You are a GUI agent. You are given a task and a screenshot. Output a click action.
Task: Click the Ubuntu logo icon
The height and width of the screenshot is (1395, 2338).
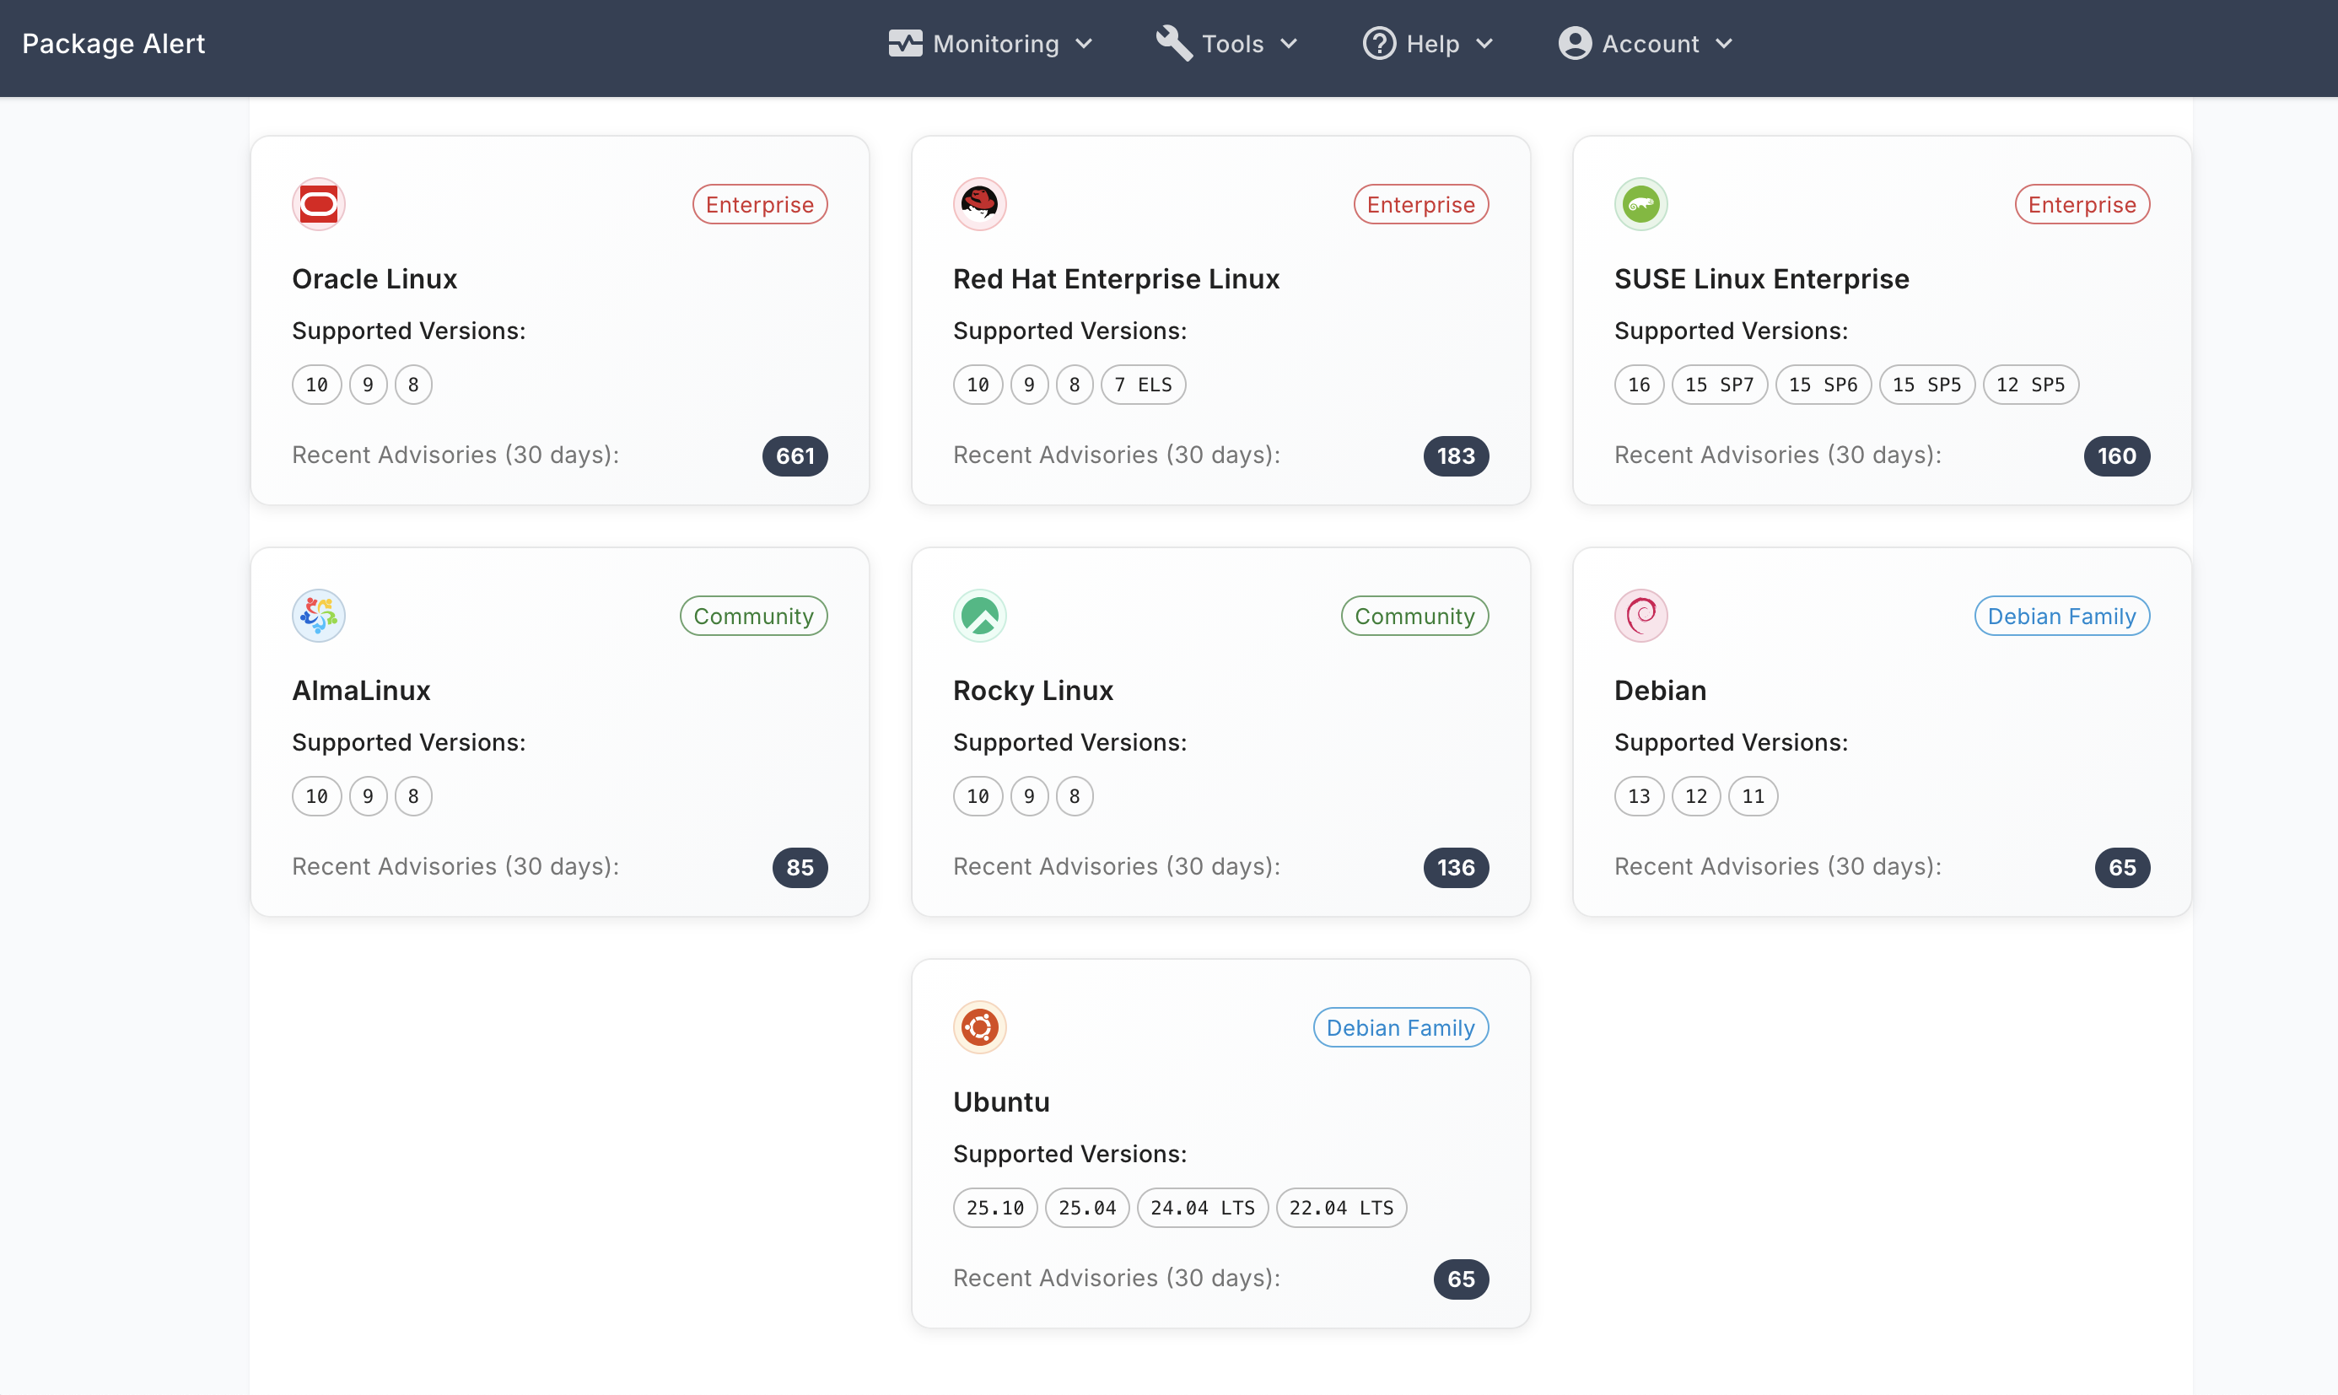coord(979,1027)
